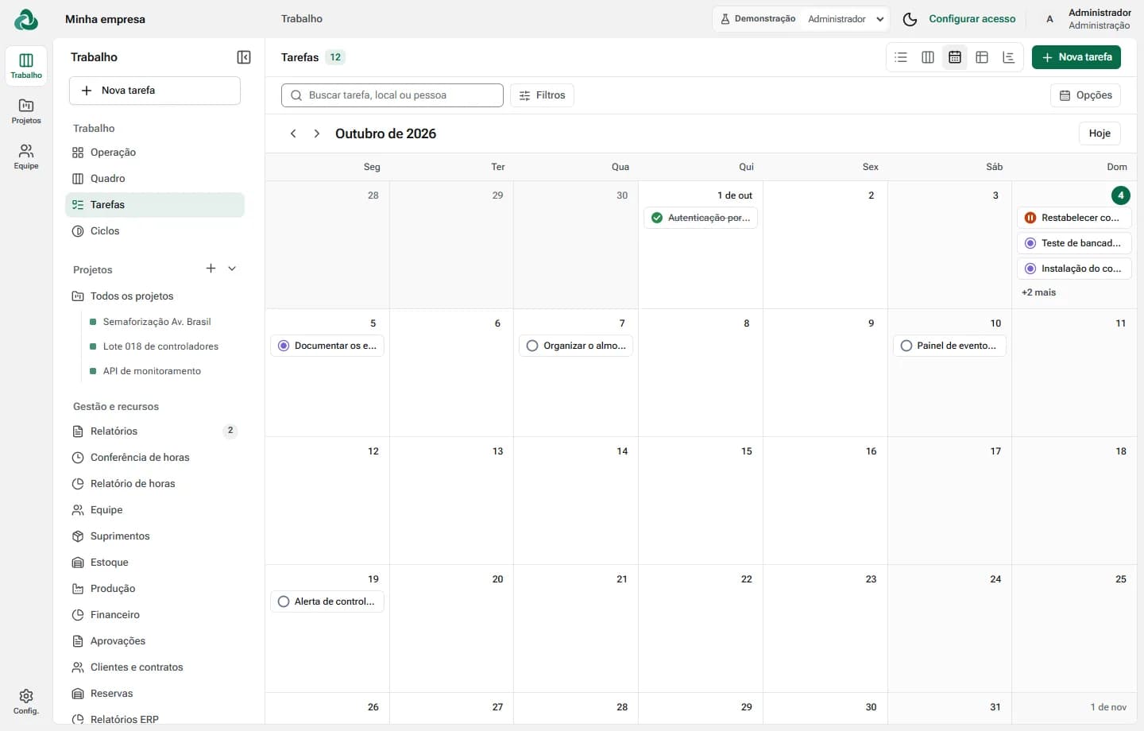1144x731 pixels.
Task: Click the Configurar acesso link
Action: pyautogui.click(x=972, y=19)
